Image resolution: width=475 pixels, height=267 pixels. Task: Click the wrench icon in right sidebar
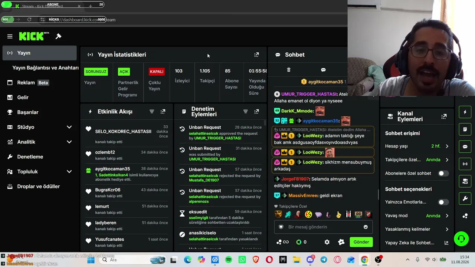(x=465, y=199)
